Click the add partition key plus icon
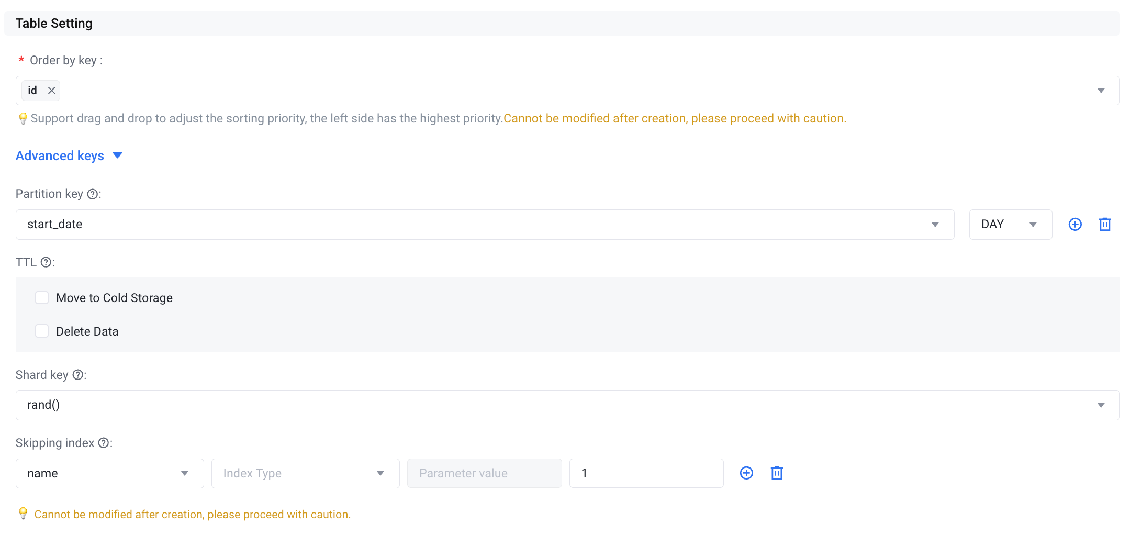 (1075, 225)
